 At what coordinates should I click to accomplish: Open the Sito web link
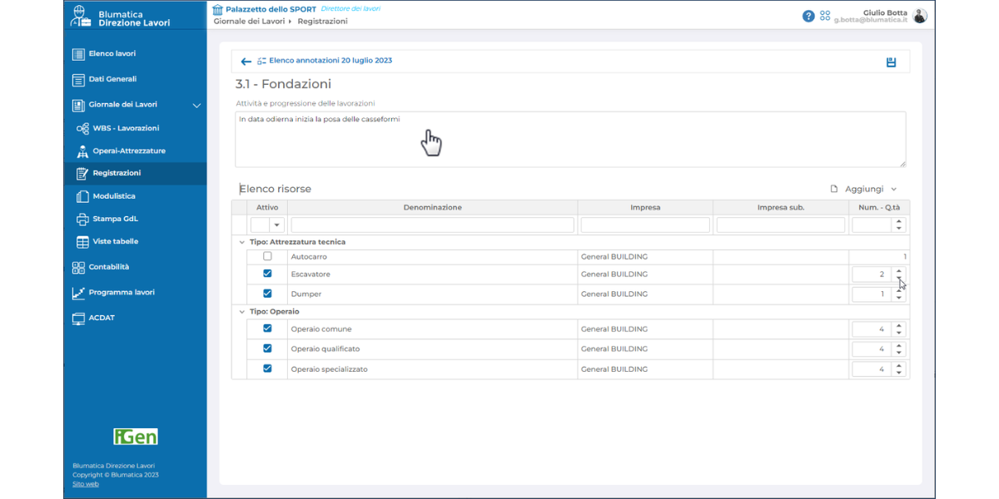tap(86, 484)
